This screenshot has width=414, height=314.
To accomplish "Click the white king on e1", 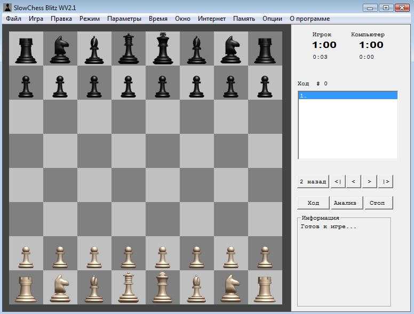I will pyautogui.click(x=162, y=287).
